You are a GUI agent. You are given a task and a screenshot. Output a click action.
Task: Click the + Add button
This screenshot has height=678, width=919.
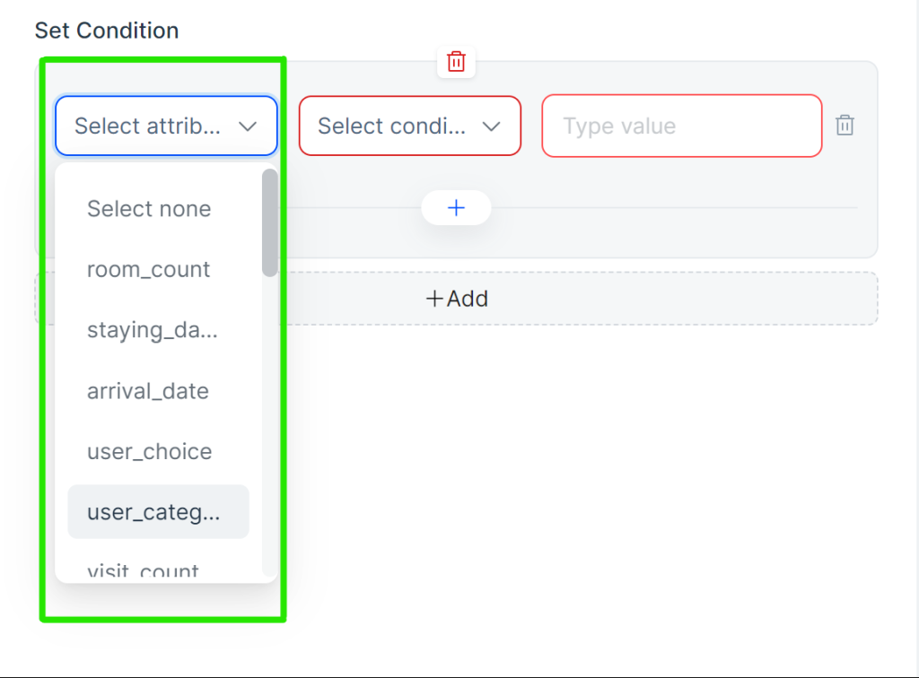coord(456,299)
